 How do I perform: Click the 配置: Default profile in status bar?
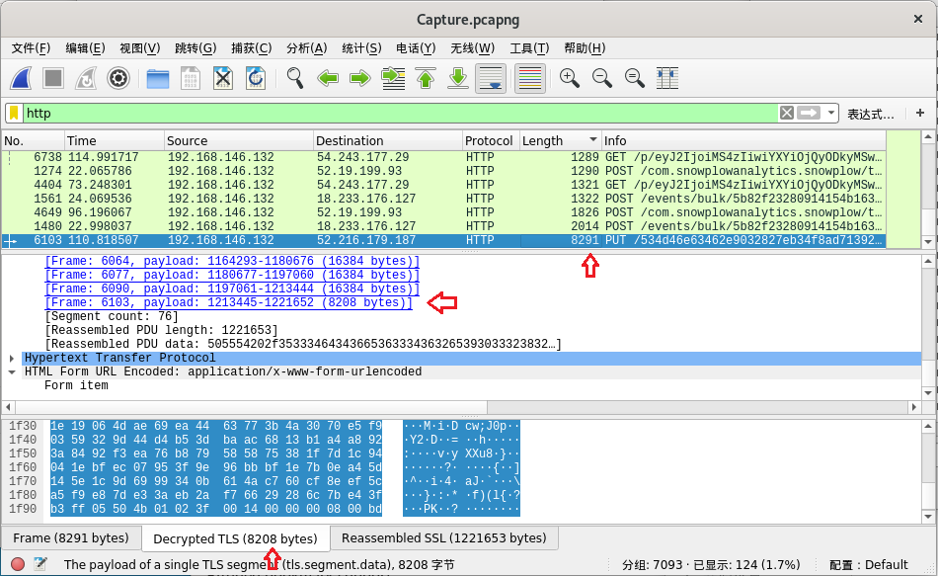[x=869, y=564]
